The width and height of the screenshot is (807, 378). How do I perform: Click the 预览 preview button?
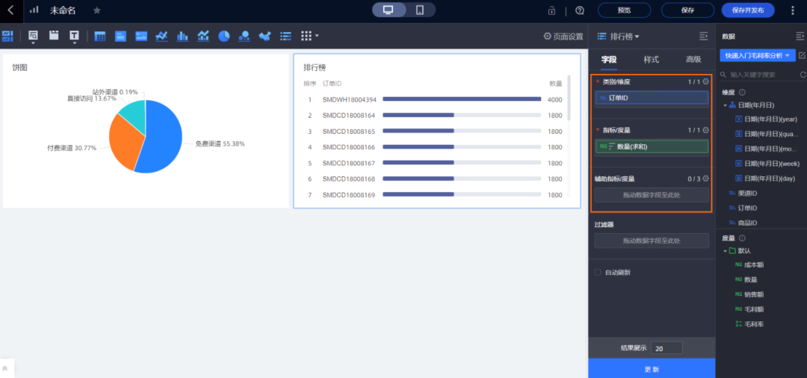click(x=624, y=10)
